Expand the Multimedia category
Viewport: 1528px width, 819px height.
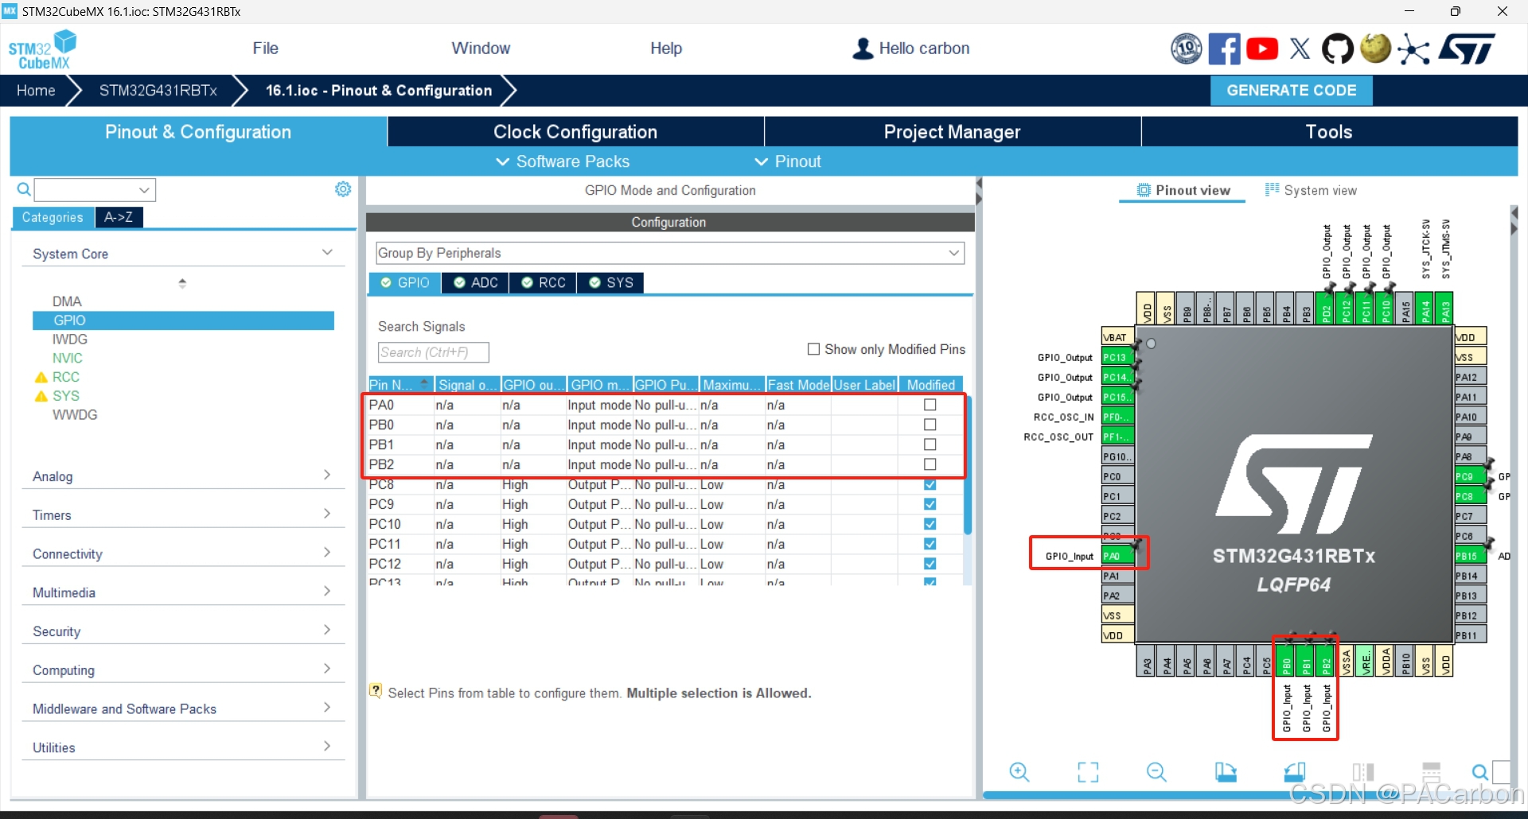click(x=182, y=593)
